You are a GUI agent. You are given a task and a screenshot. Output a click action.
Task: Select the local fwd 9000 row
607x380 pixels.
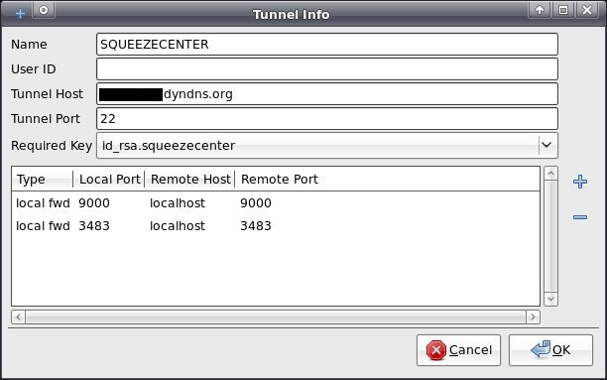tap(276, 203)
